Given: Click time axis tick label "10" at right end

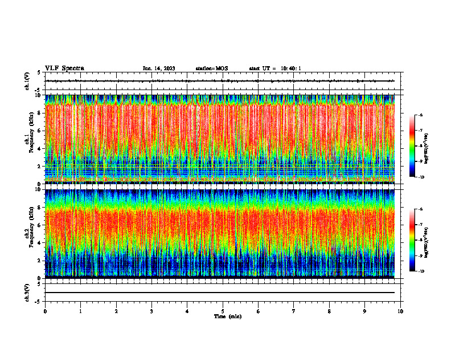Looking at the screenshot, I should (400, 311).
